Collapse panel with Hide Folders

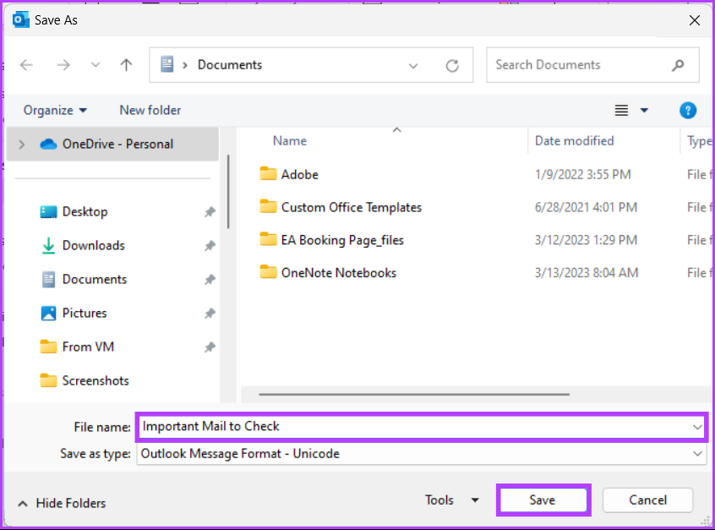62,503
